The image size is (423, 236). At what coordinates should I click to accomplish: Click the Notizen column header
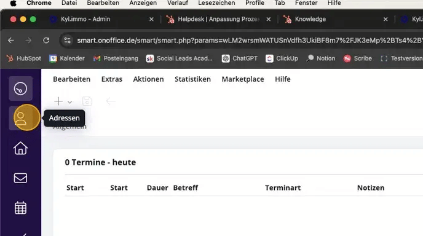click(x=371, y=187)
